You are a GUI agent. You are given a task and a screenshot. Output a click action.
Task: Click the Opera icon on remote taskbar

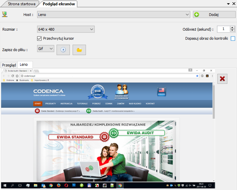click(66, 185)
